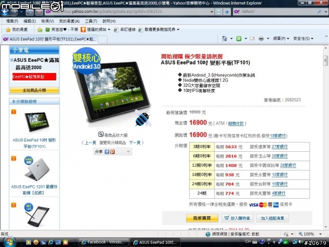Click the Home icon in command bar
This screenshot has height=247, width=329.
tap(224, 39)
